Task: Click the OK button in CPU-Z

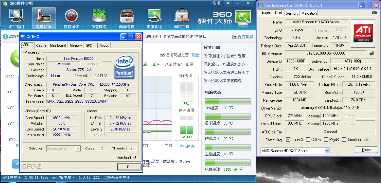Action: (129, 167)
